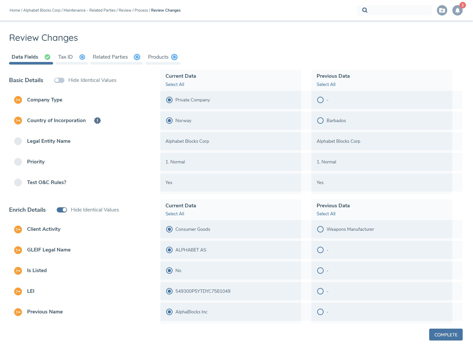Click the warning badge next to Country of Incorporation
The image size is (473, 348).
97,120
